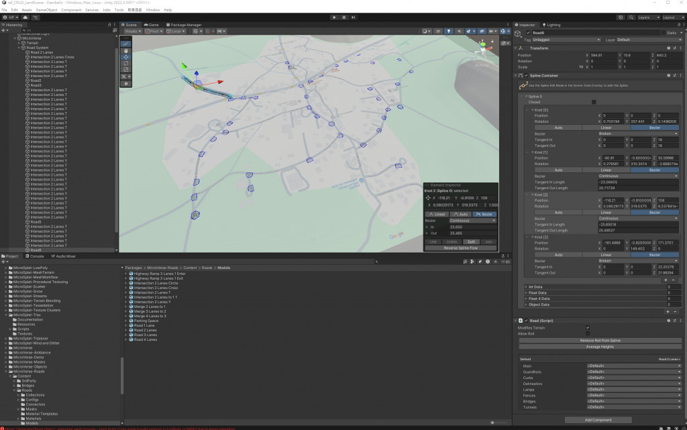Viewport: 687px width, 430px height.
Task: Enable the Allow Roll checkbox
Action: [588, 333]
